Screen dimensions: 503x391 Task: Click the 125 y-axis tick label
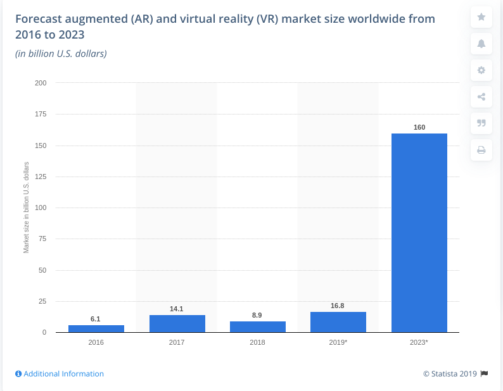click(x=41, y=177)
